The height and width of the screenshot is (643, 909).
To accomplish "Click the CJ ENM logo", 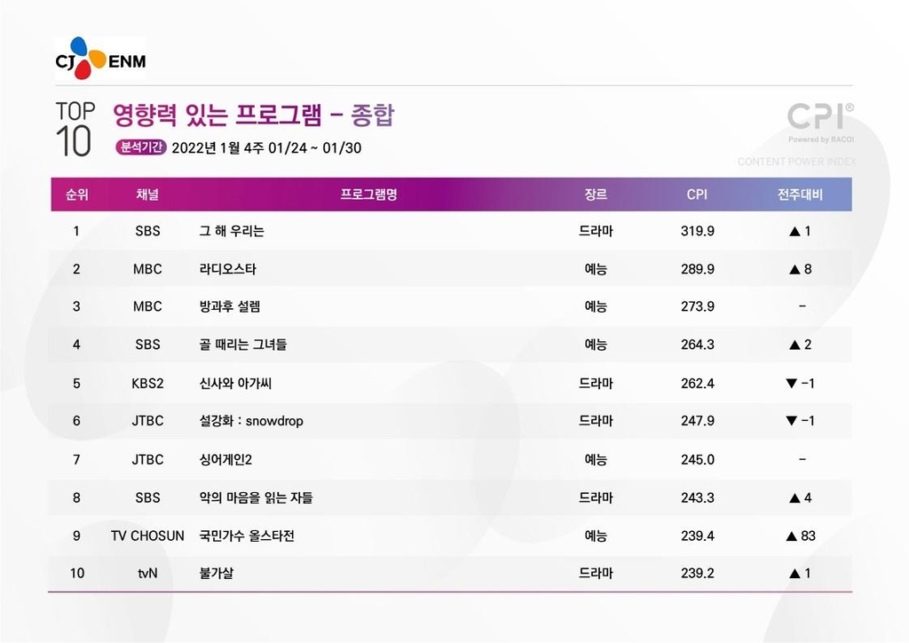I will [100, 58].
